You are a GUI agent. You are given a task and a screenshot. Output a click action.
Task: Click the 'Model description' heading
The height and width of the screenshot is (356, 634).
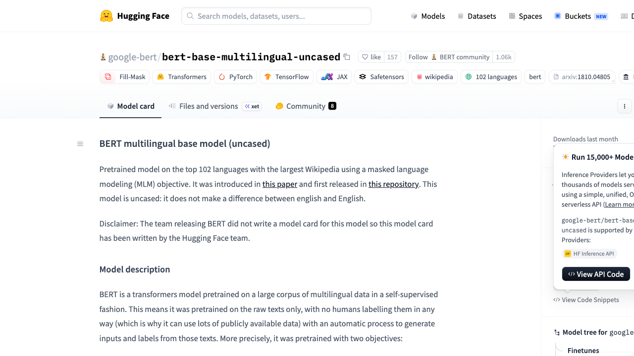[x=135, y=269]
